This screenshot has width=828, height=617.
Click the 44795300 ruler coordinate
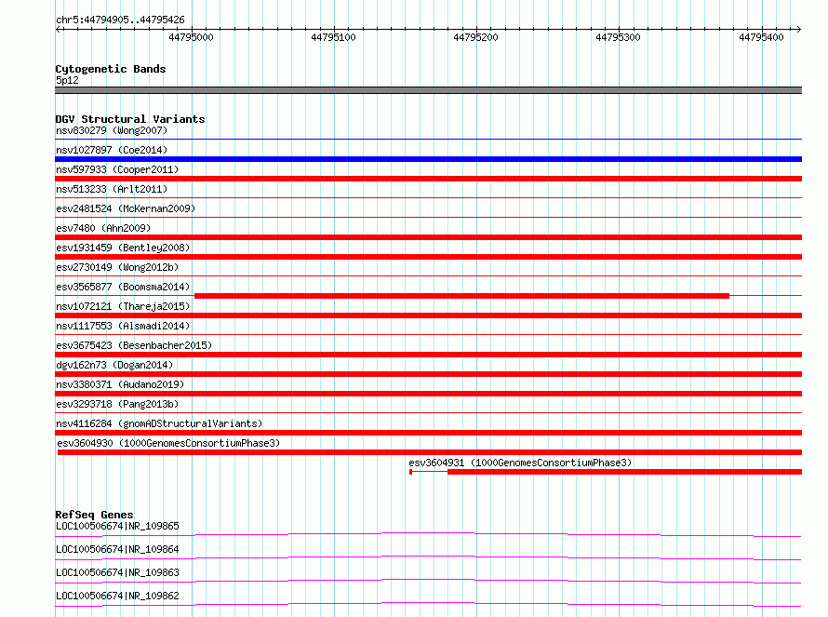pos(618,37)
